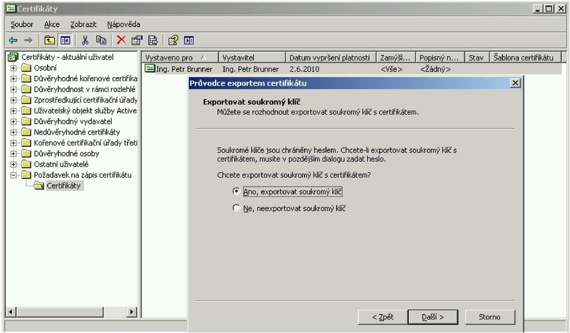Viewport: 570px width, 333px height.
Task: Expand Zprostředkující certifikační úřady node
Action: click(14, 100)
